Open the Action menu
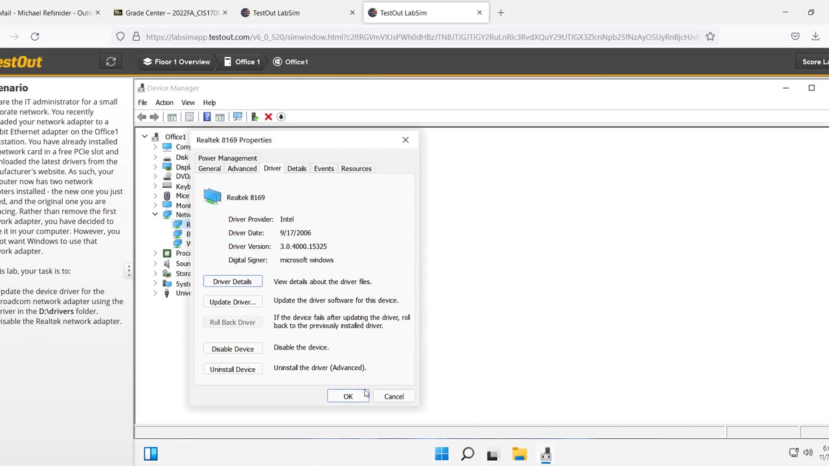The width and height of the screenshot is (829, 466). point(164,102)
